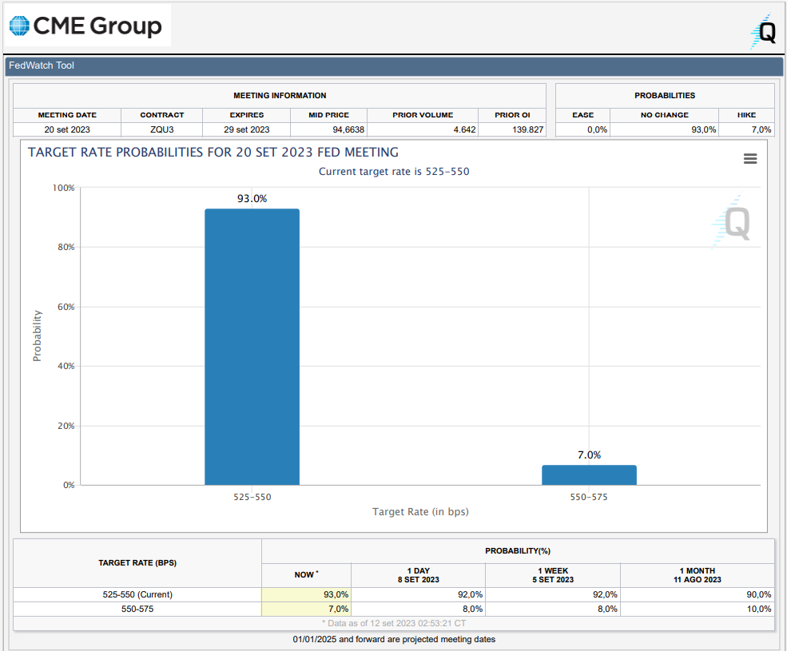Click the TARGET RATE (BPS) header
Screen dimensions: 787x651
click(137, 562)
